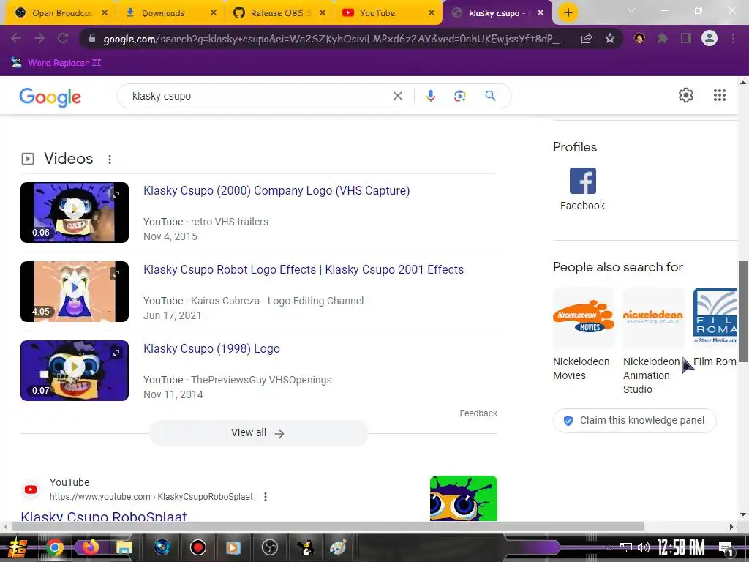Click Claim this knowledge panel button
The height and width of the screenshot is (562, 749).
634,421
